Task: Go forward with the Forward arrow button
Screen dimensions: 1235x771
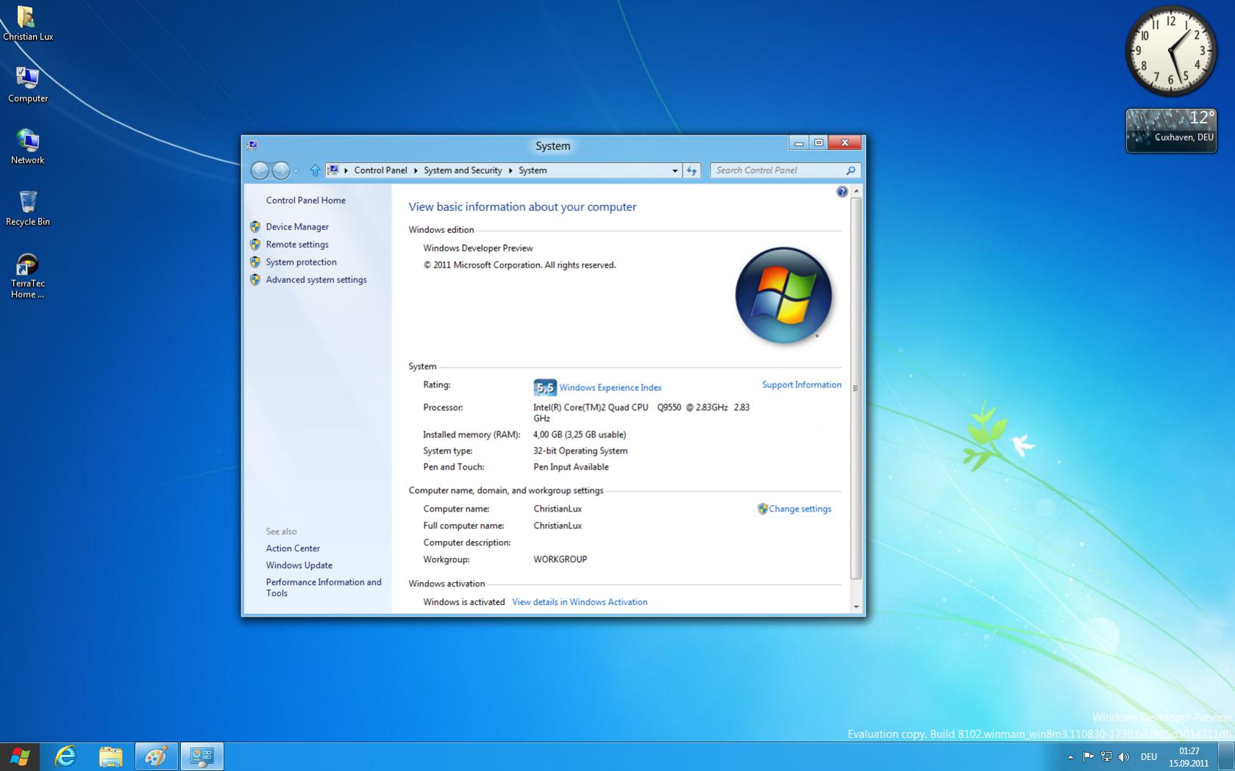Action: [281, 171]
